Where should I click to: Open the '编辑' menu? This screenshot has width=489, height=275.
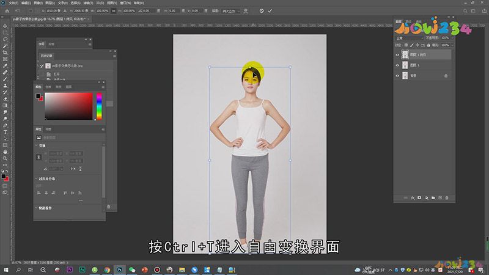tap(26, 3)
